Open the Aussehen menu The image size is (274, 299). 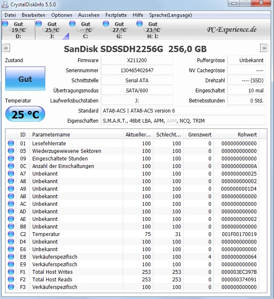89,15
